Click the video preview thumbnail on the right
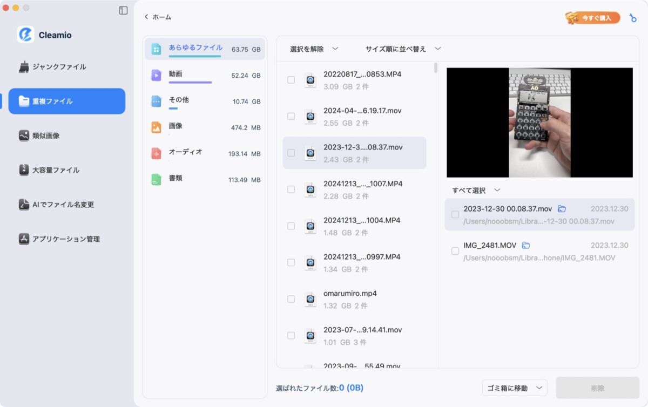 click(539, 122)
